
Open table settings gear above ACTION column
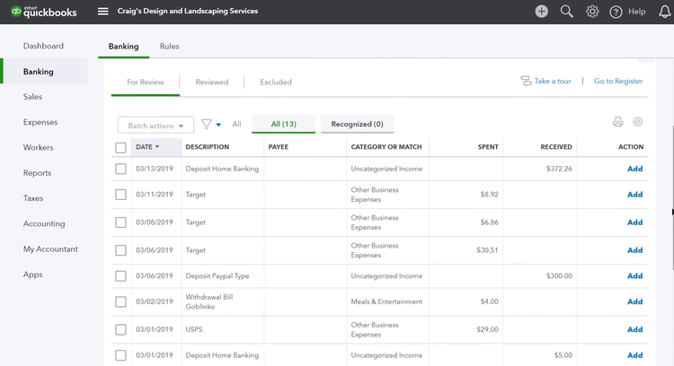click(637, 122)
